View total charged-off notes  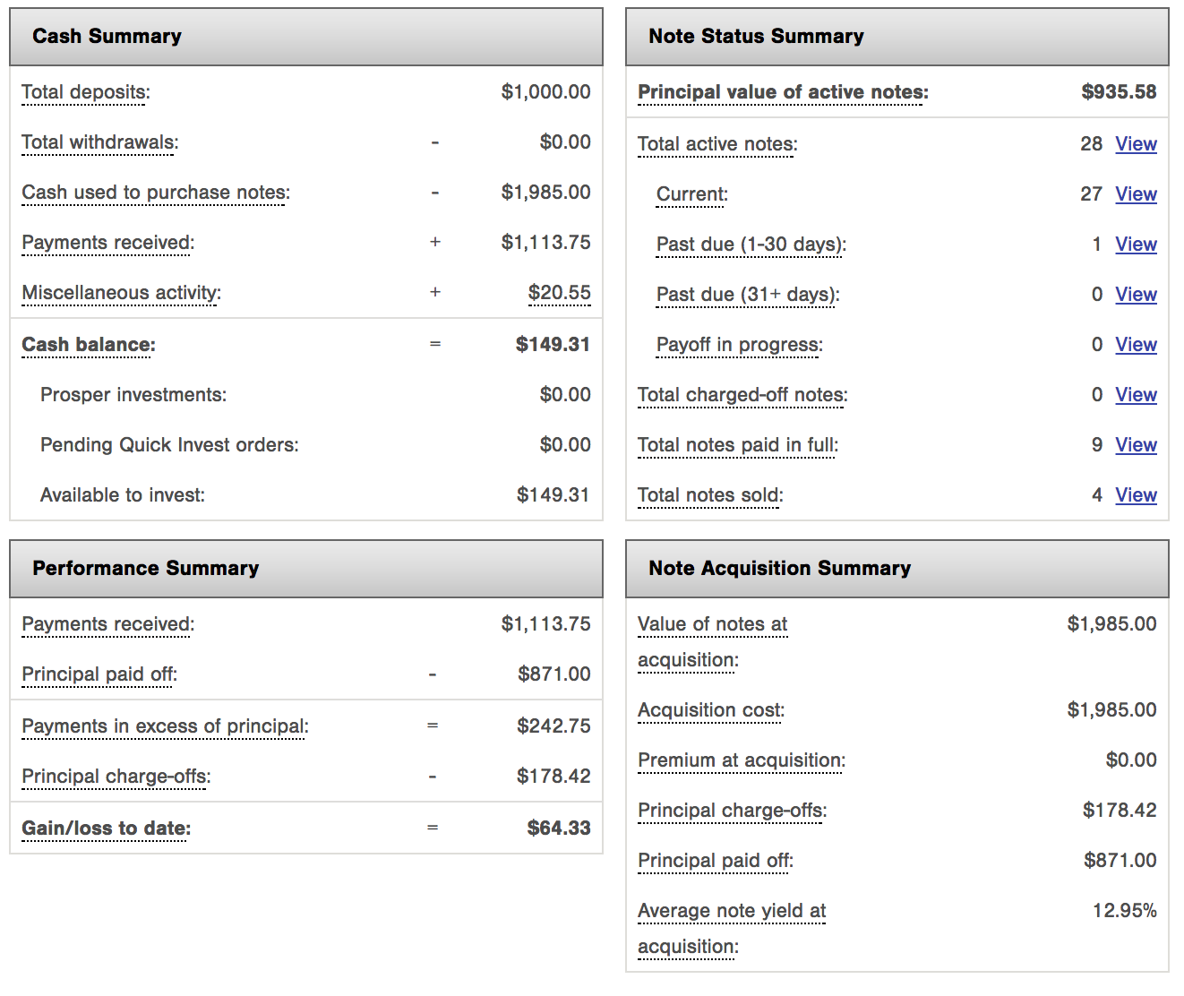(1136, 395)
